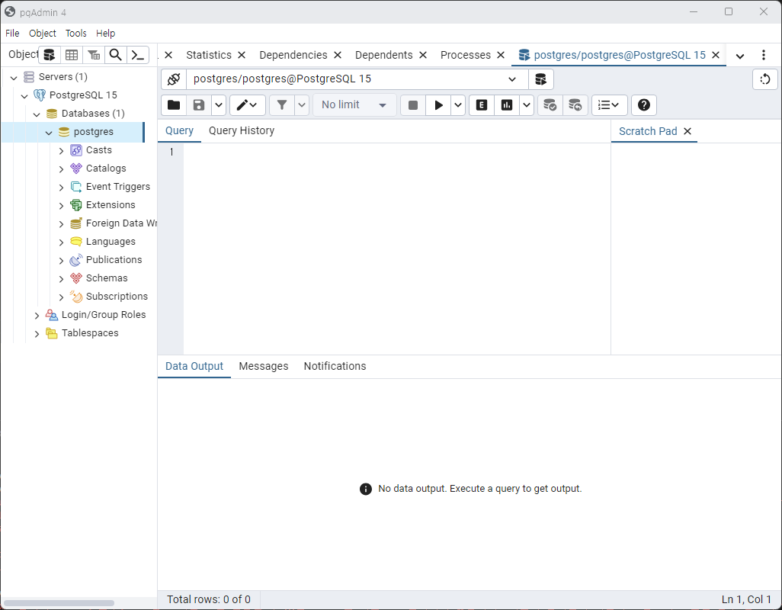
Task: Open the No limit row limit dropdown
Action: pos(354,104)
